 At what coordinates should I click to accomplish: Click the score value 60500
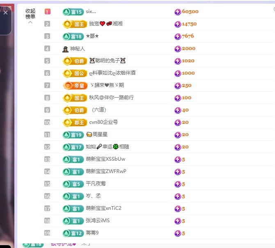(190, 11)
